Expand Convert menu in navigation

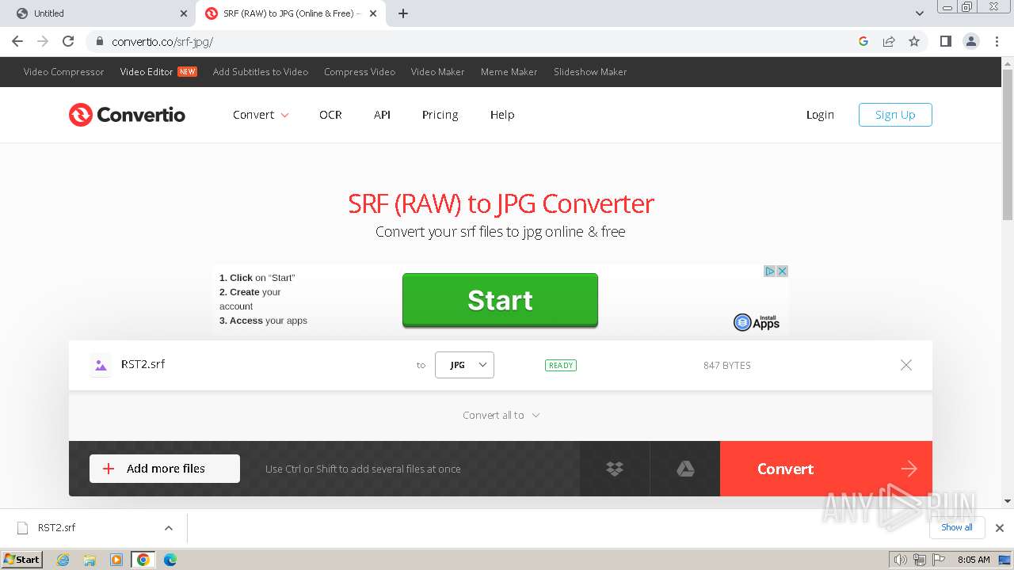coord(261,115)
